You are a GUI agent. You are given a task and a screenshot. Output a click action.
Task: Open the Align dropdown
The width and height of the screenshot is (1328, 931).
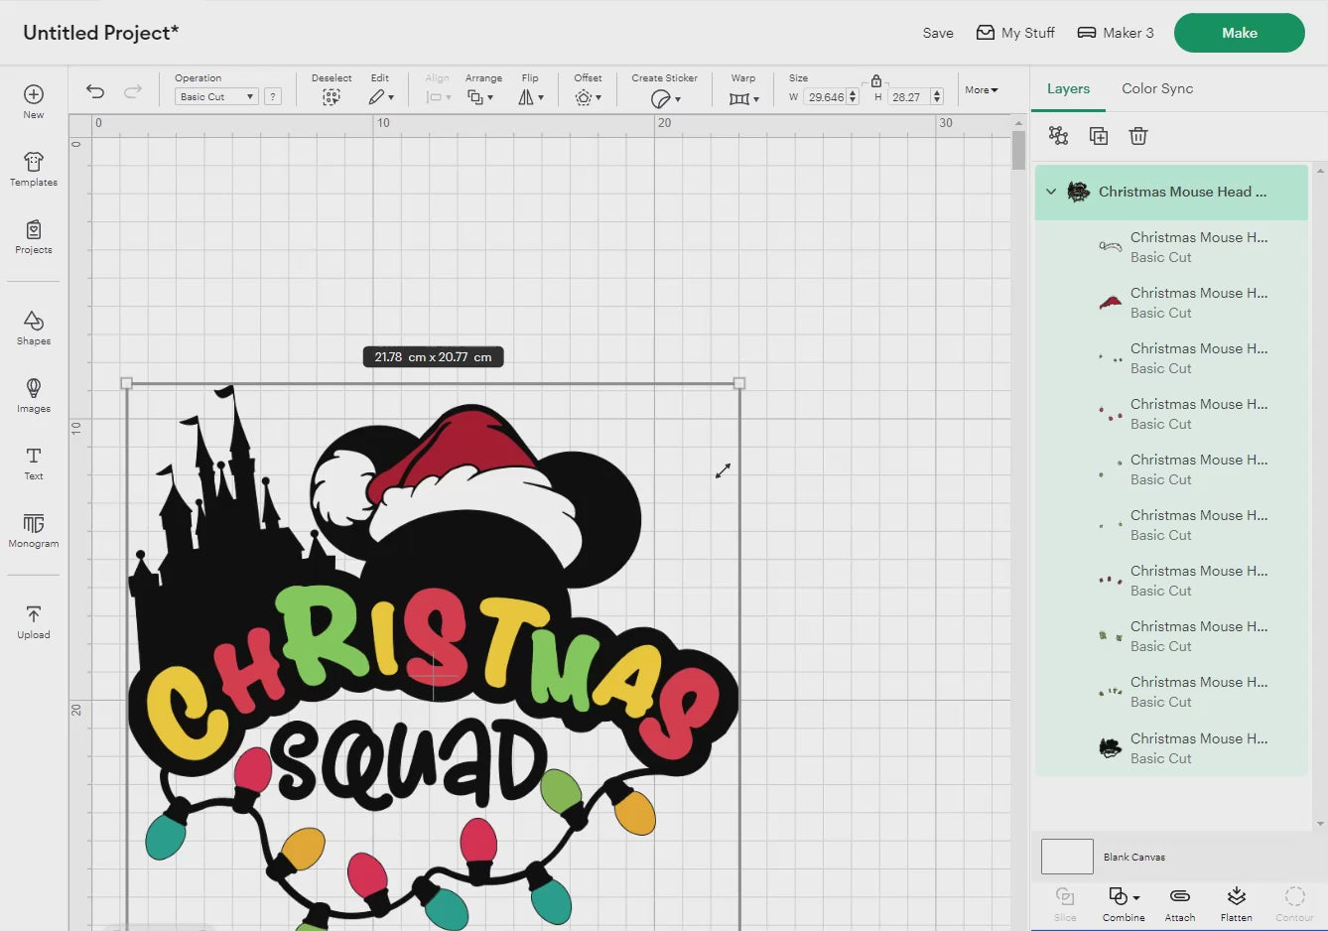point(438,97)
